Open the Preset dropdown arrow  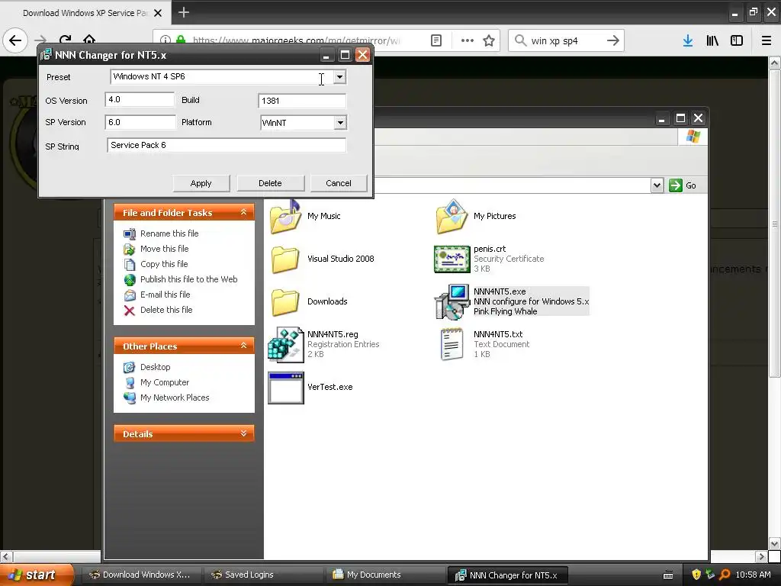point(339,77)
